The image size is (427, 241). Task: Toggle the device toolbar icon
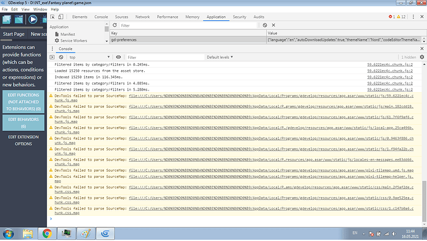coord(61,17)
